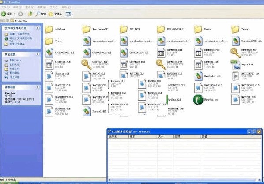
Task: Open the 查看(V) menu
Action: 30,7
